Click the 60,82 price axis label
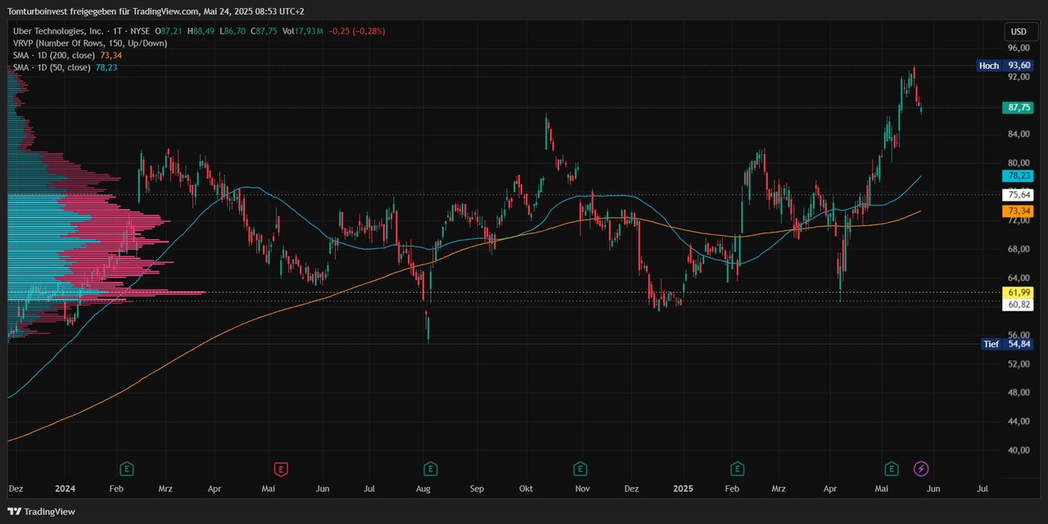The width and height of the screenshot is (1048, 524). coord(1018,304)
